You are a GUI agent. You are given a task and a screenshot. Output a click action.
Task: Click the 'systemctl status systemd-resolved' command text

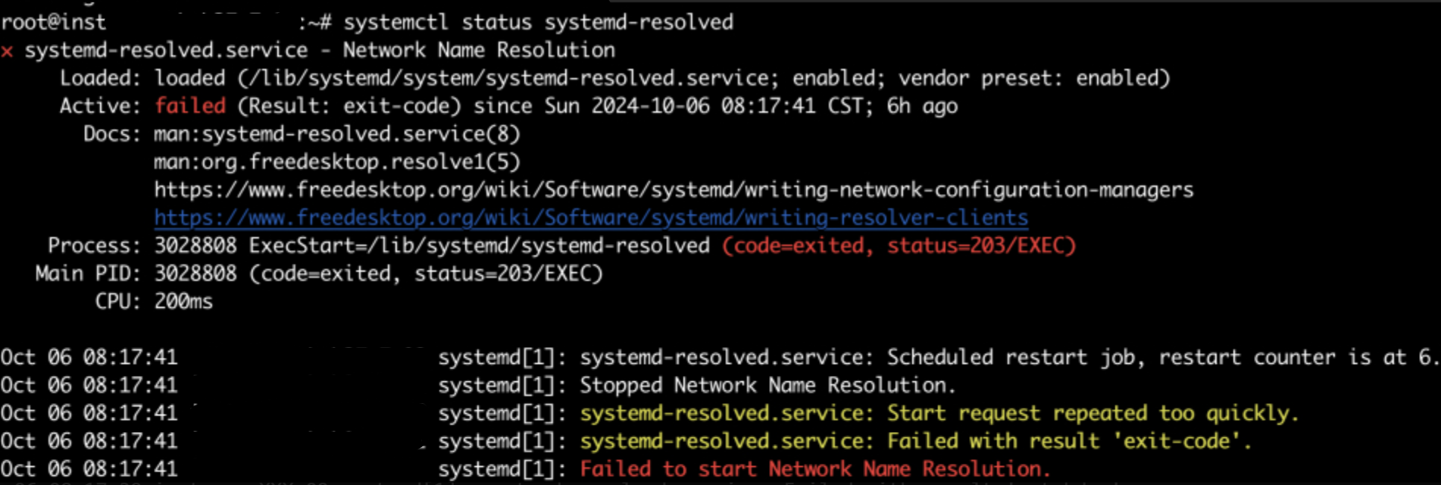pos(539,23)
